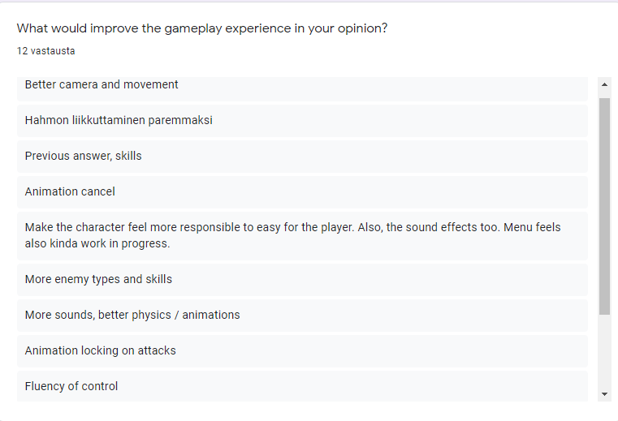
Task: Select the 'Better camera and movement' response
Action: coord(302,88)
